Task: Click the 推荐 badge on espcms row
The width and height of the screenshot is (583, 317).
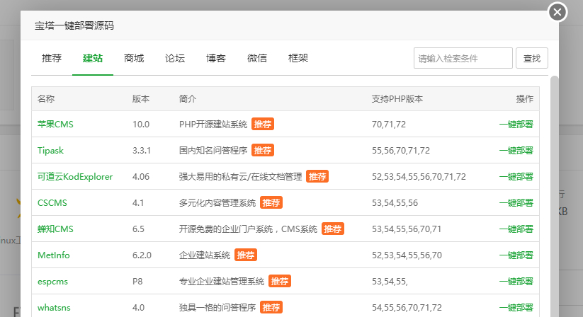Action: (x=280, y=282)
